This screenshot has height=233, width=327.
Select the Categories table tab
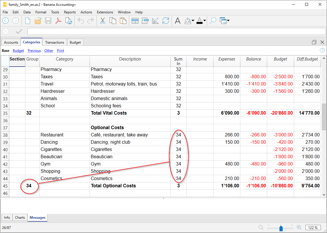pos(32,42)
